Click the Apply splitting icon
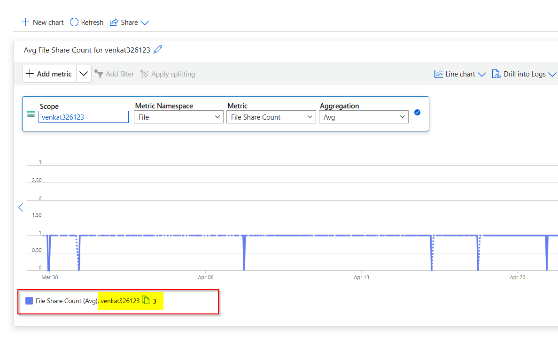Screen dimensions: 558x343 (x=144, y=74)
